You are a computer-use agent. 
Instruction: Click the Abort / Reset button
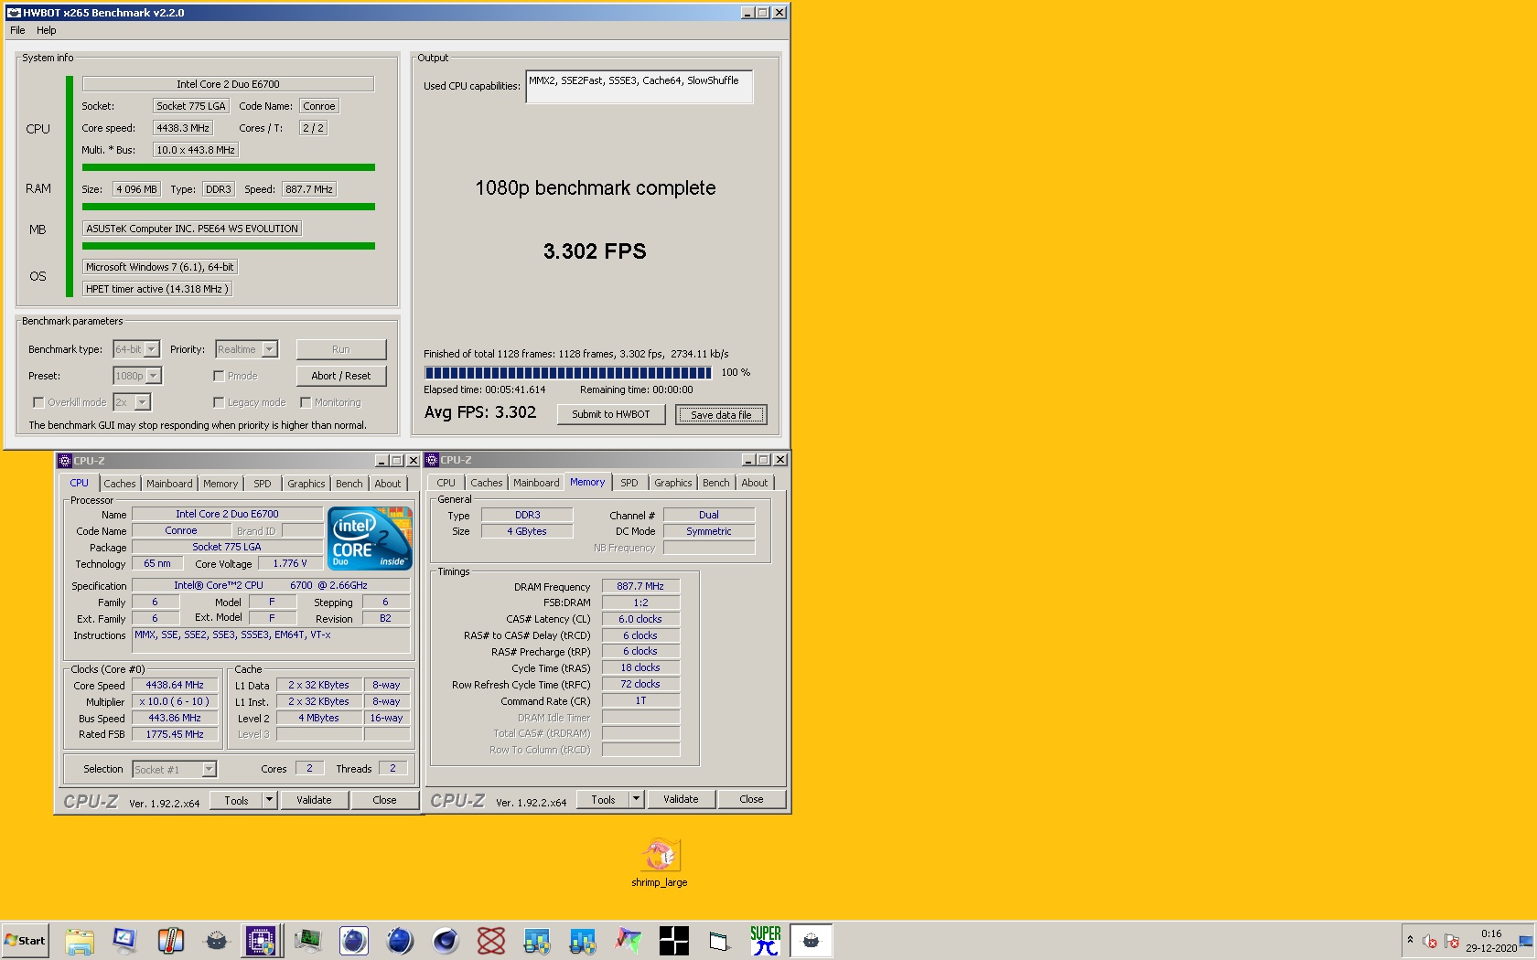341,376
